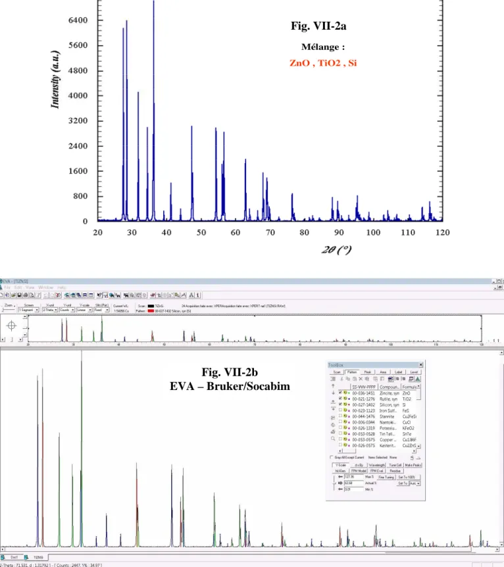Click the Open folder icon in EVA toolbar
The image size is (504, 567).
pyautogui.click(x=13, y=295)
